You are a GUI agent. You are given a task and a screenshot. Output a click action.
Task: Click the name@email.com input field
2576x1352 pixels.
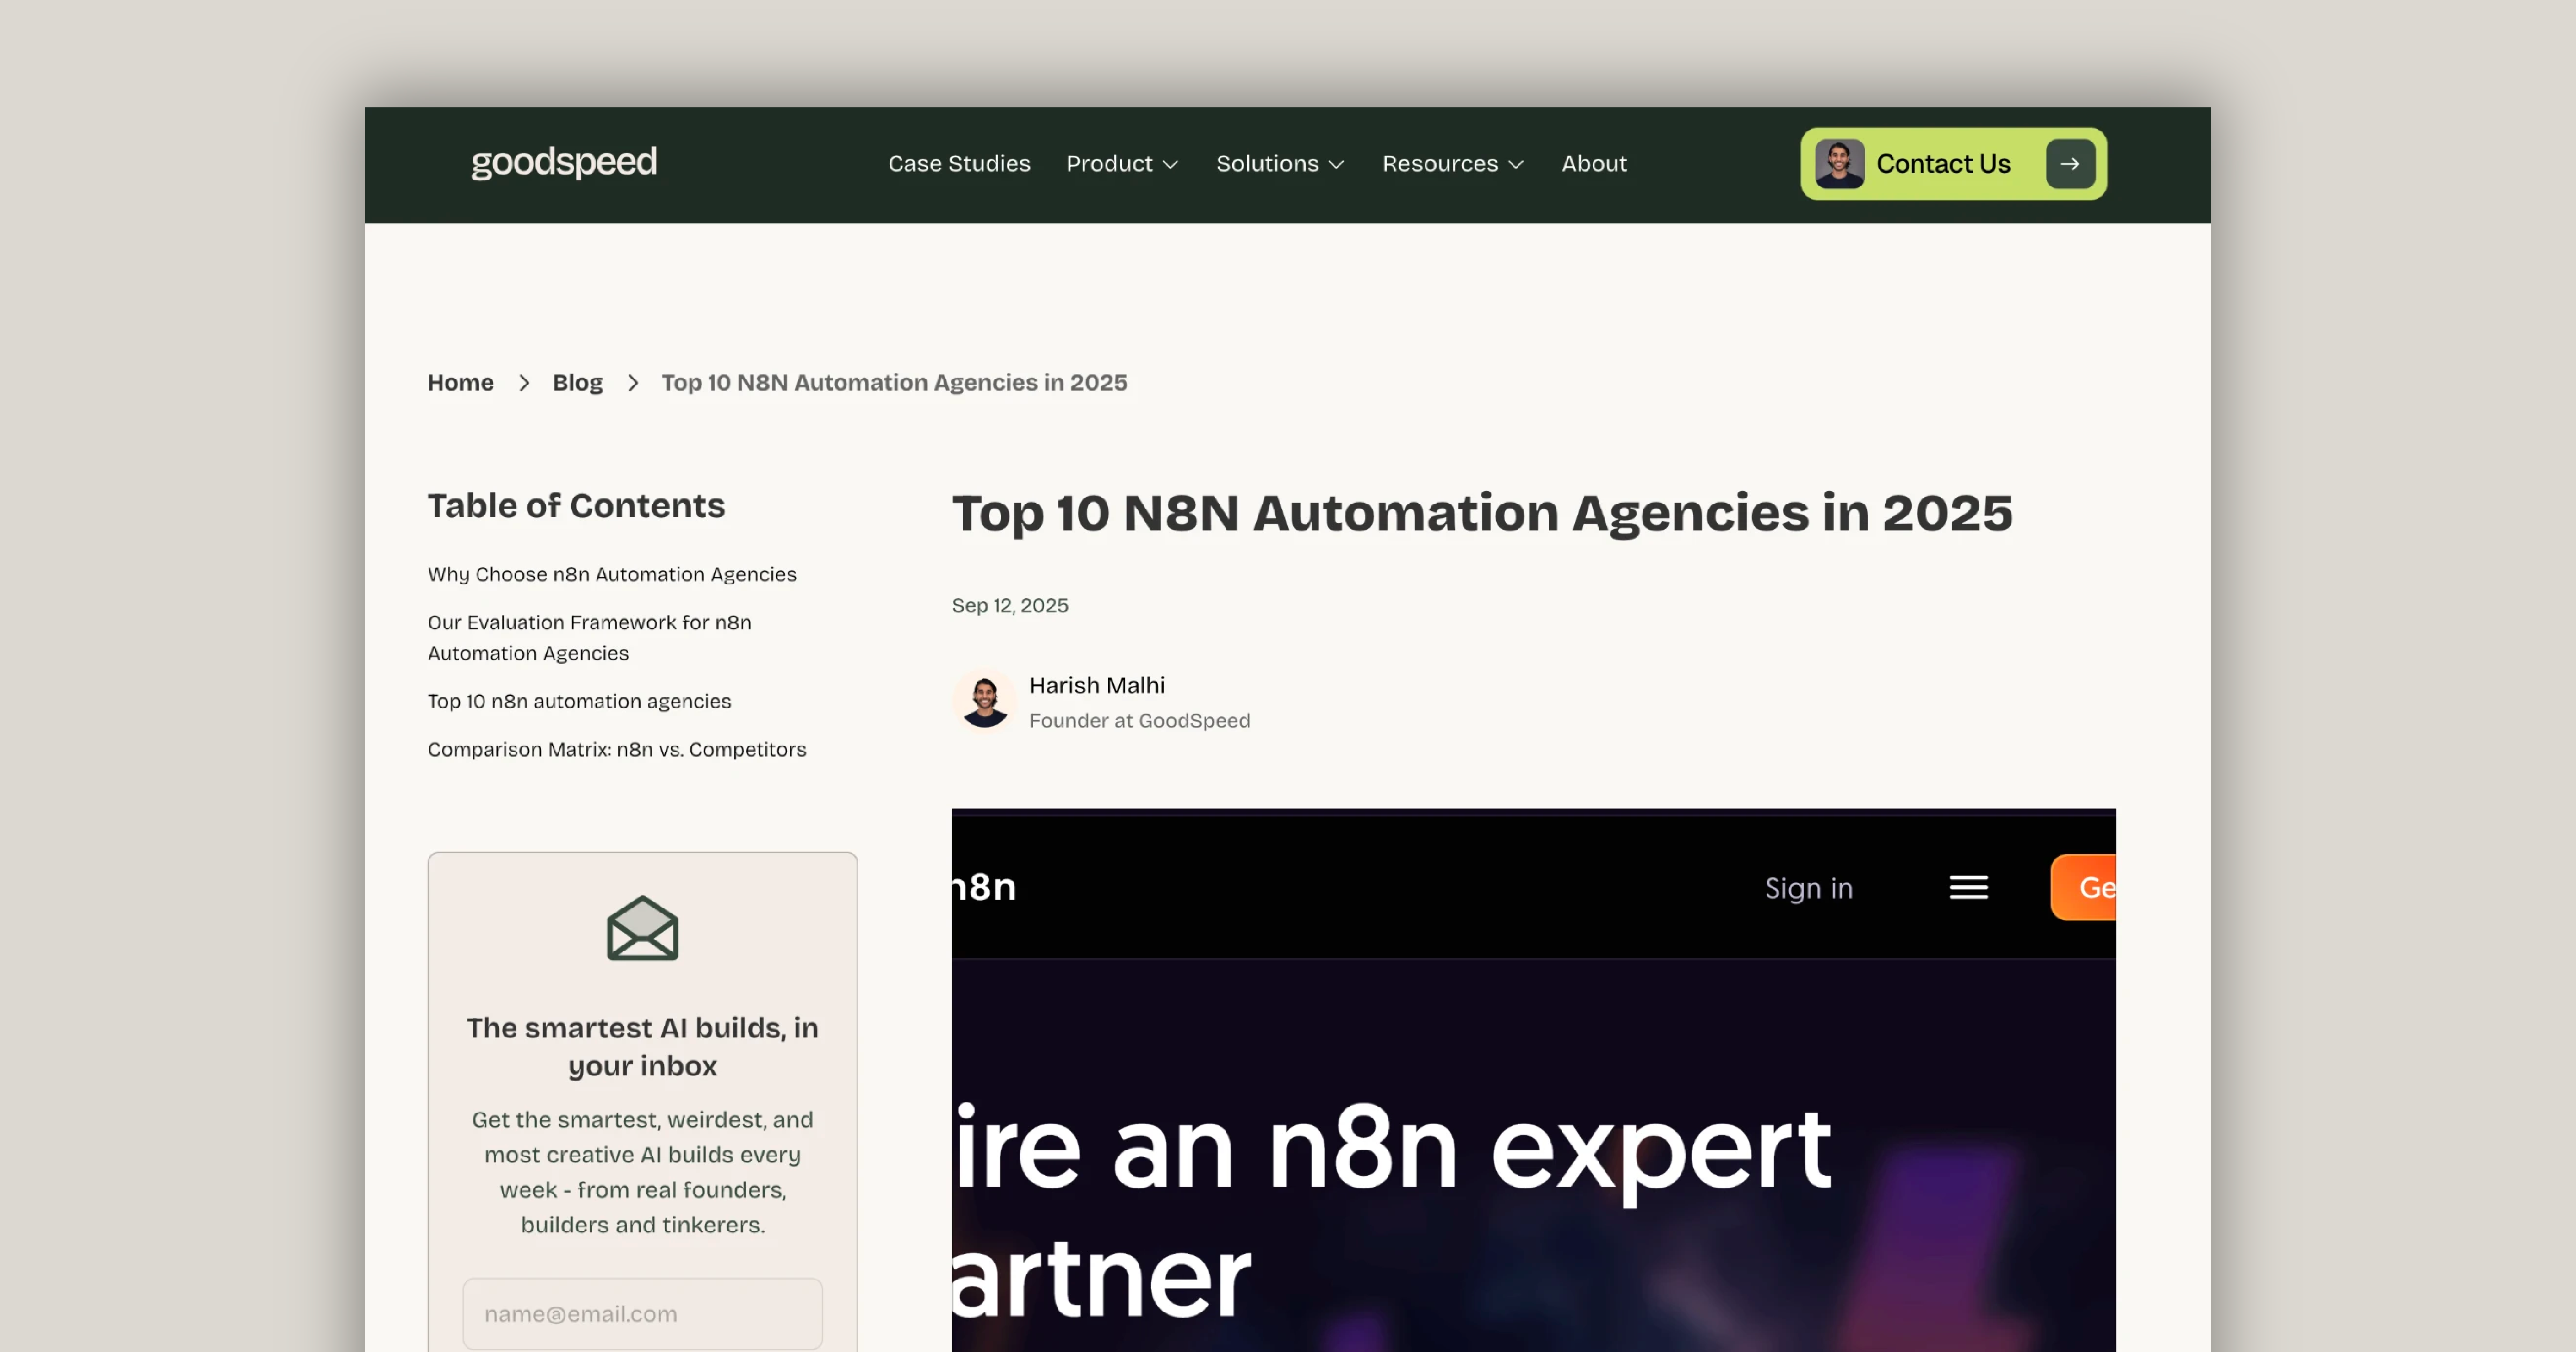click(642, 1313)
